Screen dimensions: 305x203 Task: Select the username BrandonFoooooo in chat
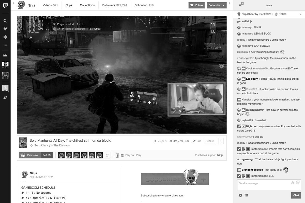[252, 170]
